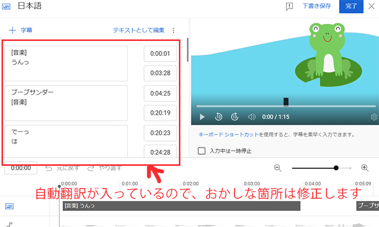Screen dimensions: 379x227
Task: Click the caption list scrollbar
Action: click(187, 50)
